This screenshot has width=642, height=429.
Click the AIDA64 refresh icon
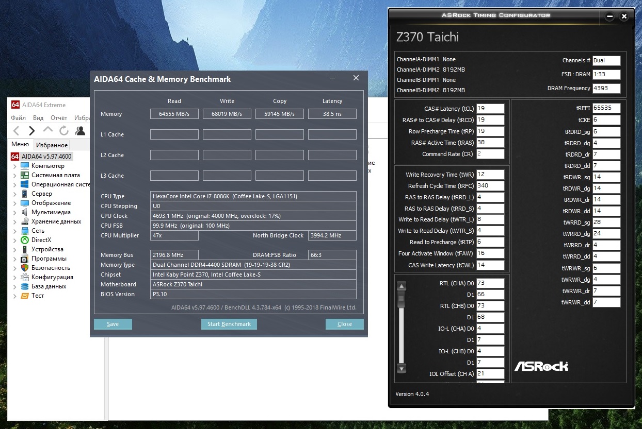[x=64, y=131]
